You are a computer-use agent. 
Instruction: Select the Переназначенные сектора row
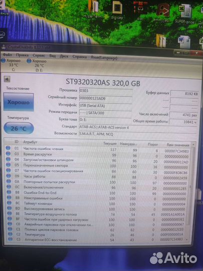[x=98, y=166]
